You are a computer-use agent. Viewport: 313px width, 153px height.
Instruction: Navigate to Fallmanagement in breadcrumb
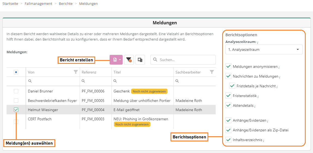[38, 4]
